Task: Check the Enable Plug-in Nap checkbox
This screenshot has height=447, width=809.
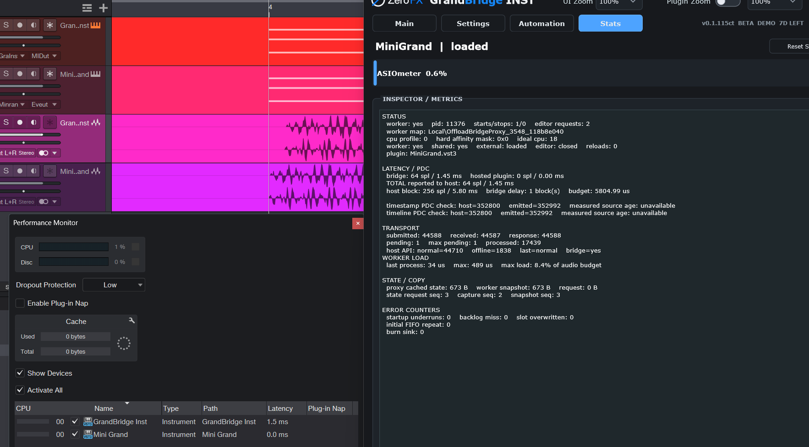Action: click(x=20, y=303)
